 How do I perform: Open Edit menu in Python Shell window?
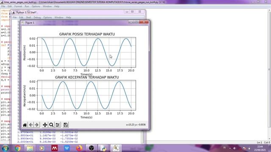point(21,17)
